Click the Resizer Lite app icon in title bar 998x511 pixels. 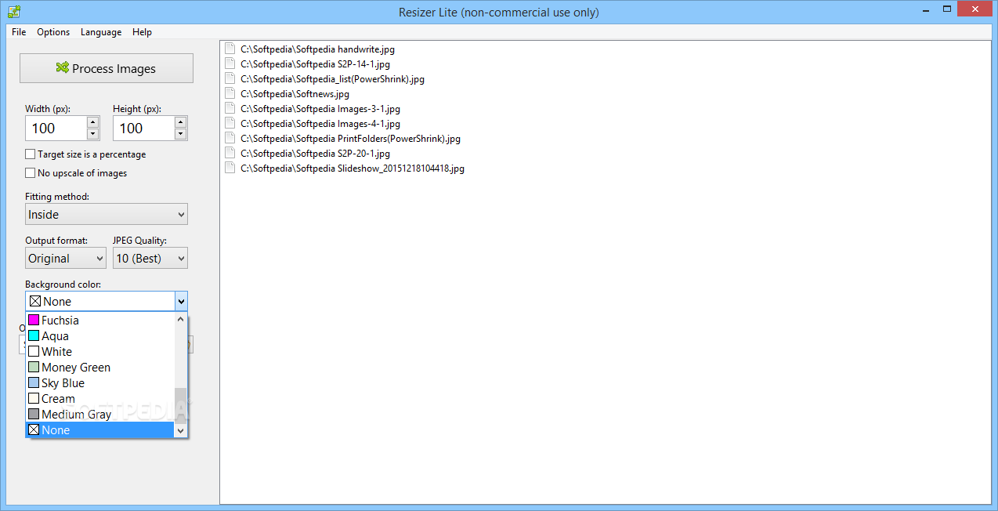(13, 11)
